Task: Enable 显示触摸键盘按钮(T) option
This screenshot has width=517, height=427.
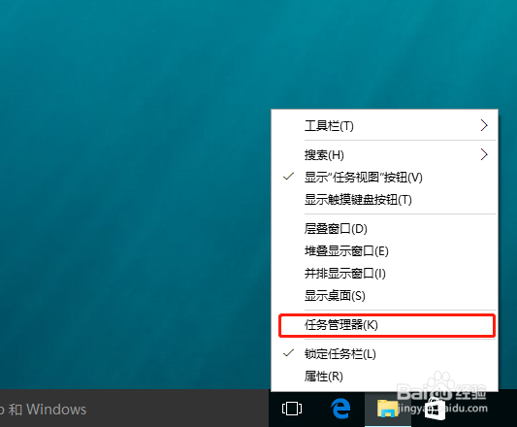Action: (x=384, y=200)
